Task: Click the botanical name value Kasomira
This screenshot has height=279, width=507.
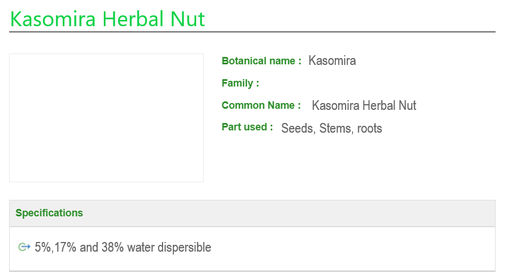Action: pos(332,61)
